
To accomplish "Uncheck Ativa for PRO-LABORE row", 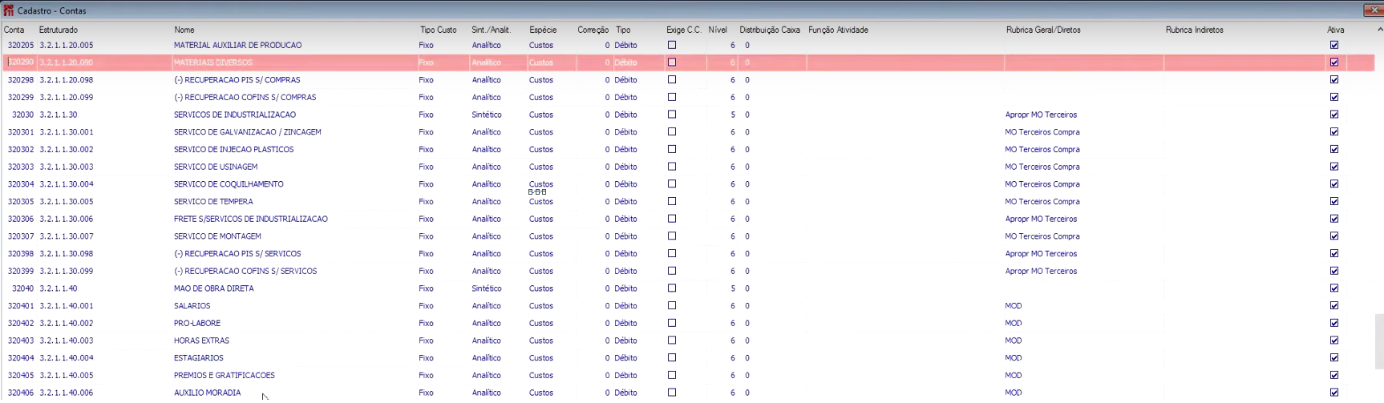I will point(1334,323).
